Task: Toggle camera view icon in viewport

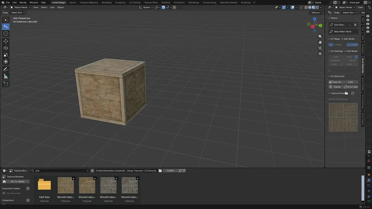Action: pyautogui.click(x=320, y=48)
